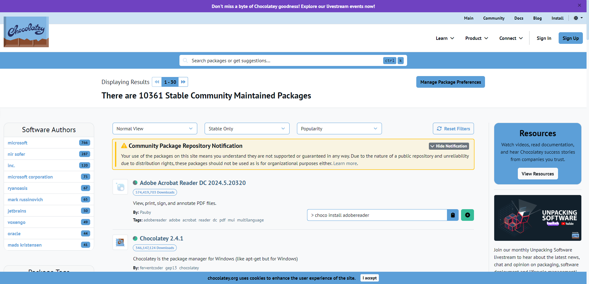Click the Chocolatey logo
The width and height of the screenshot is (589, 284).
click(26, 32)
